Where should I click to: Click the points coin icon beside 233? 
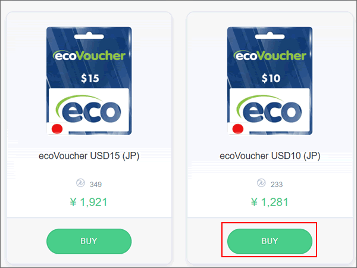pyautogui.click(x=261, y=183)
